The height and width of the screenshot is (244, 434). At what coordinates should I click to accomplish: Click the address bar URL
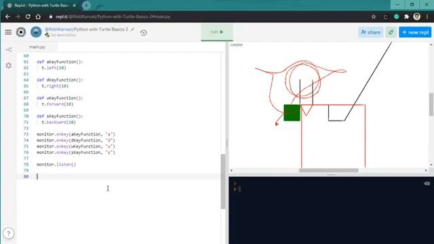point(113,16)
